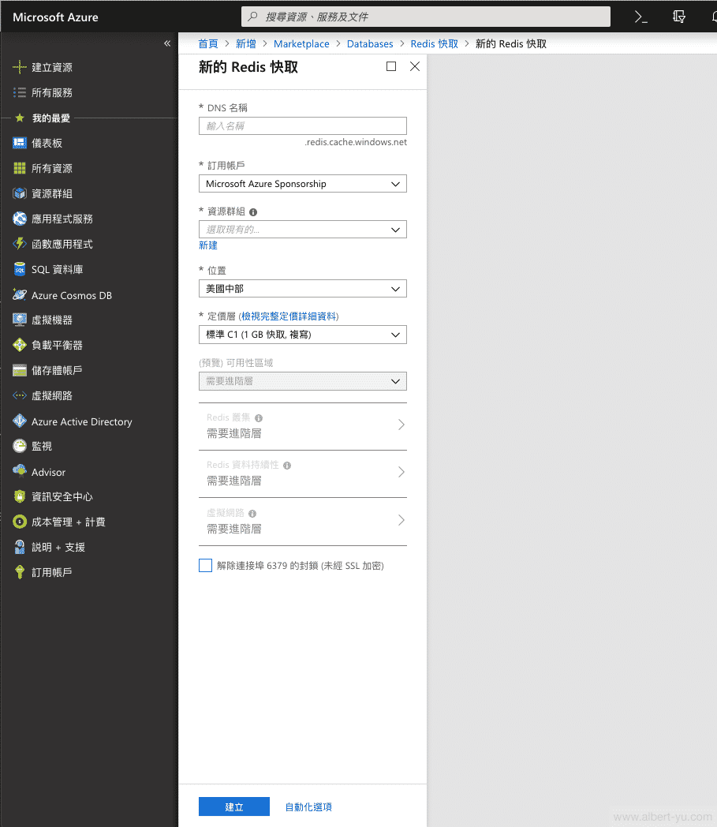
Task: Go to Databases breadcrumb
Action: point(370,43)
